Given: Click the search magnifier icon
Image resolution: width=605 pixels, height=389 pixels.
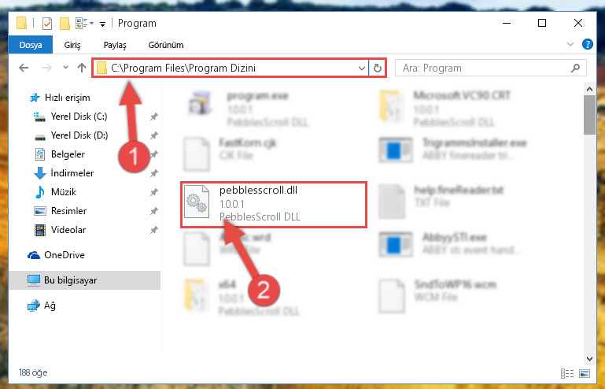Looking at the screenshot, I should (575, 69).
